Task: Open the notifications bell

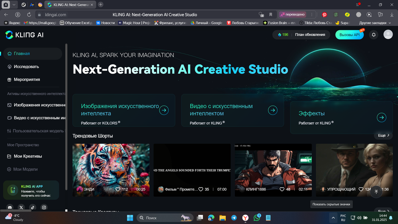Action: [x=374, y=35]
